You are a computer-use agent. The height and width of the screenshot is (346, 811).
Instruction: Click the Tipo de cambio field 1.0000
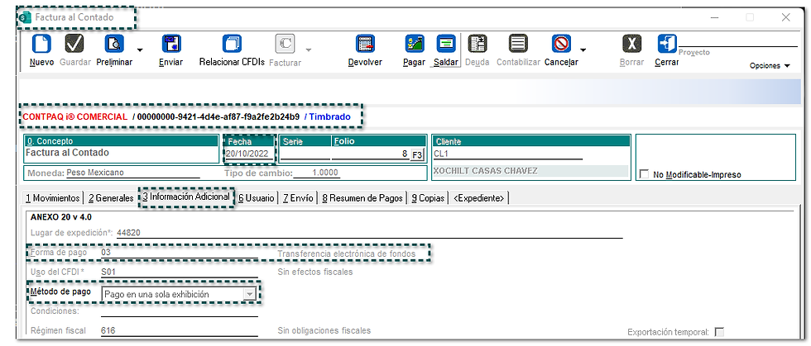pos(316,173)
